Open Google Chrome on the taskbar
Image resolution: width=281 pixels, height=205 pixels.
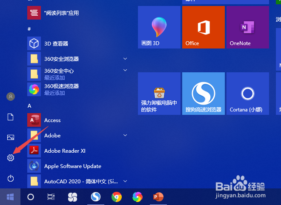(117, 197)
